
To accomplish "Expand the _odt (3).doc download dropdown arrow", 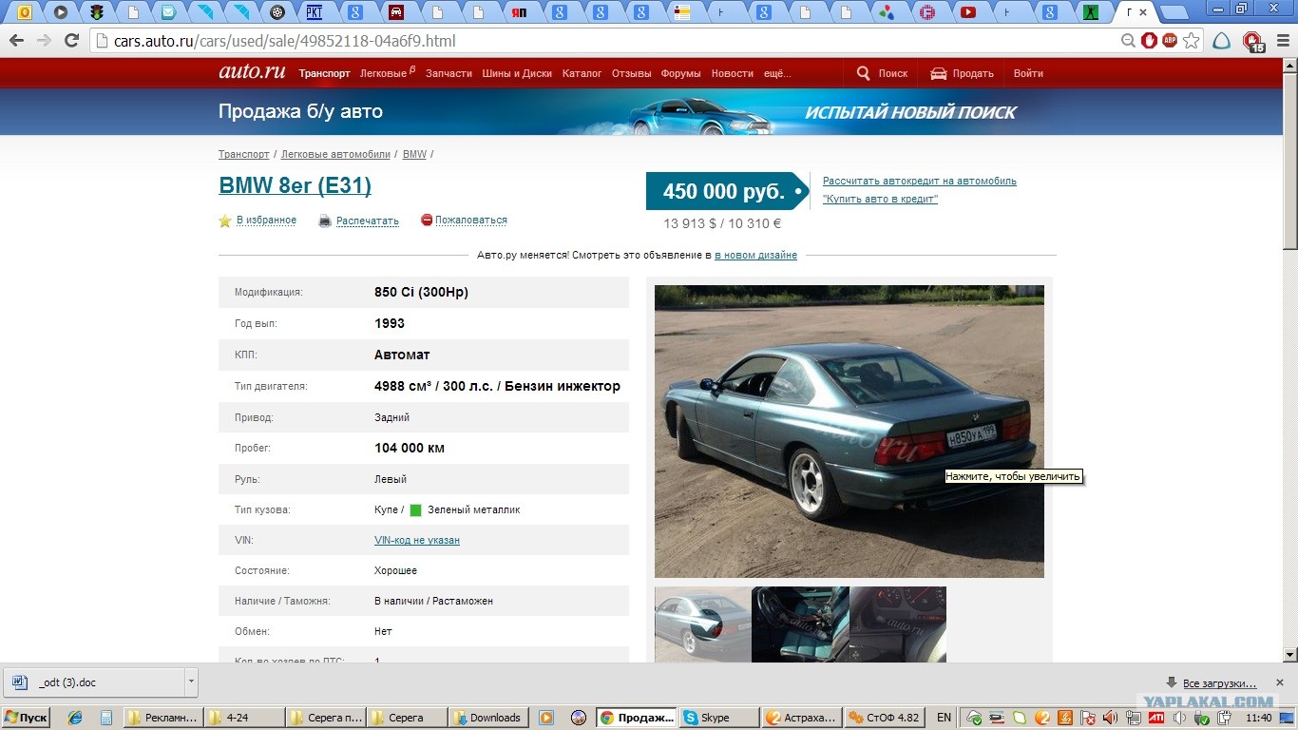I will 191,682.
